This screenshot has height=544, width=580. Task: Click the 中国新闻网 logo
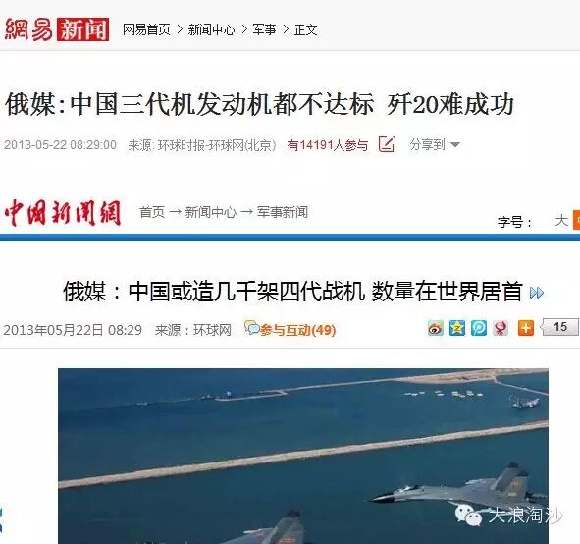[63, 213]
